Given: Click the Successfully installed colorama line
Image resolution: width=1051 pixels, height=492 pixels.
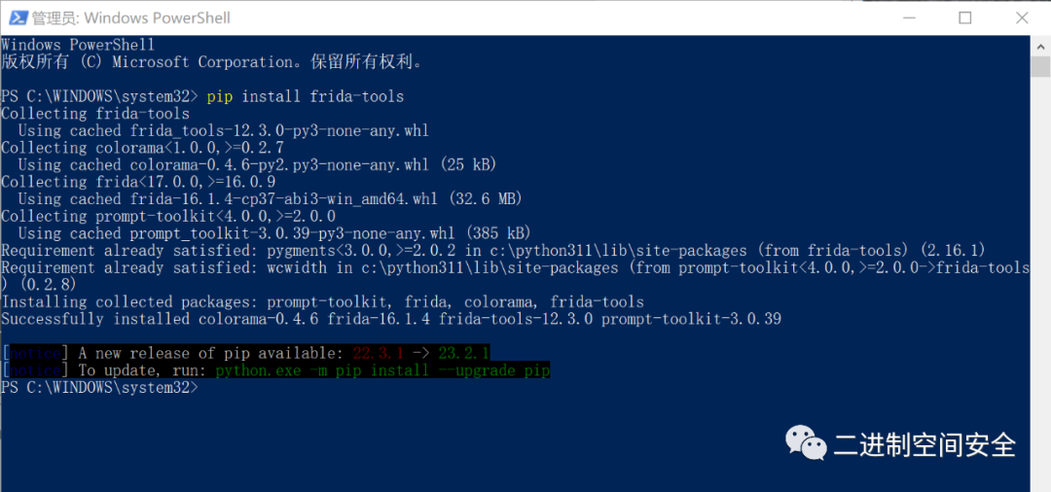Looking at the screenshot, I should [x=391, y=319].
